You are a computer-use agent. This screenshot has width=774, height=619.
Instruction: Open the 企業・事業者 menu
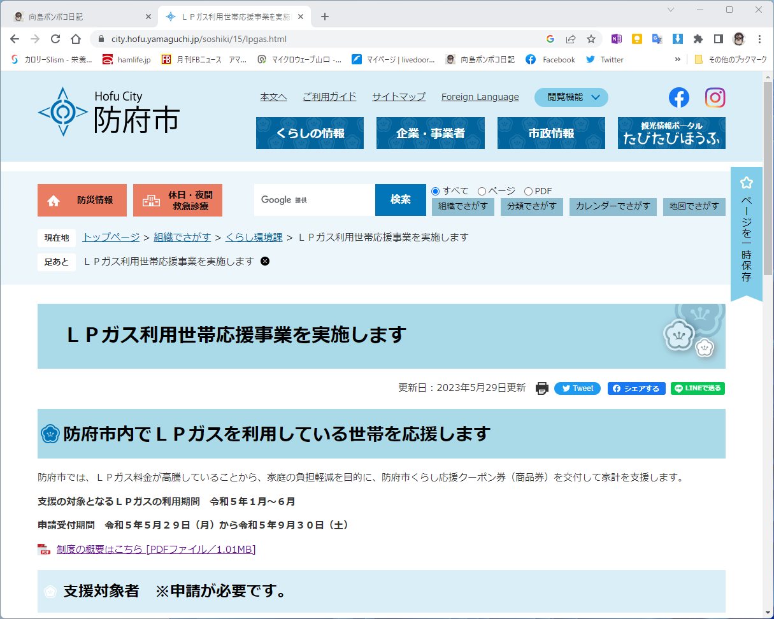(x=431, y=133)
